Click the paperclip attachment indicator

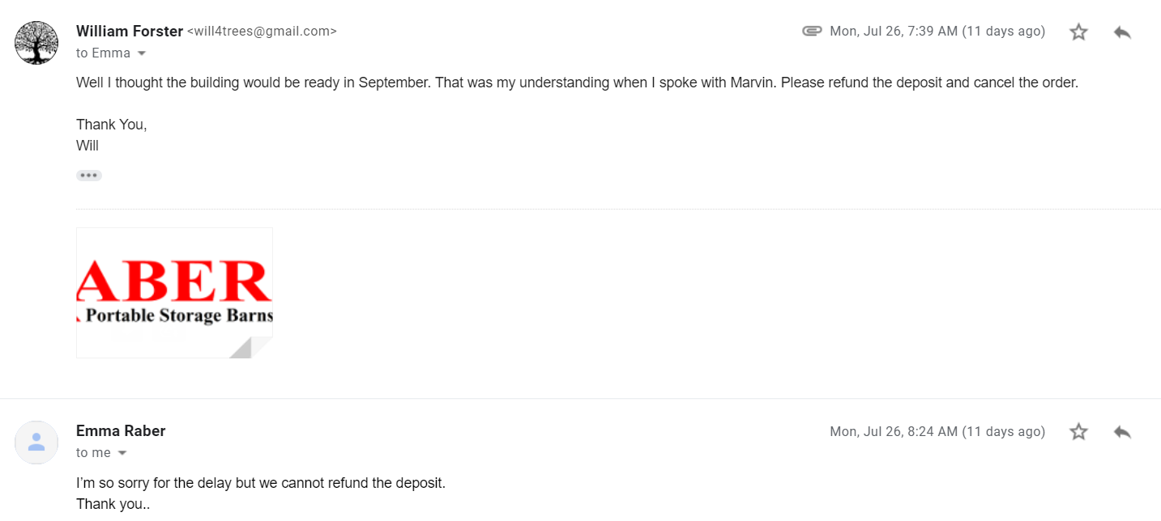click(812, 32)
